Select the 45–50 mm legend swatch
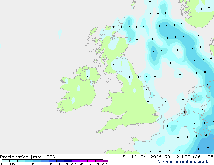Viewport: 214px width, 165px height. click(x=99, y=161)
